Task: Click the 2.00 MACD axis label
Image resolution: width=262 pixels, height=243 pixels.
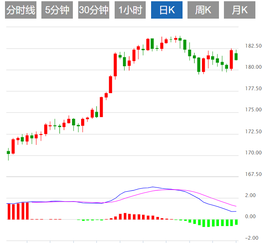Action: click(x=250, y=195)
